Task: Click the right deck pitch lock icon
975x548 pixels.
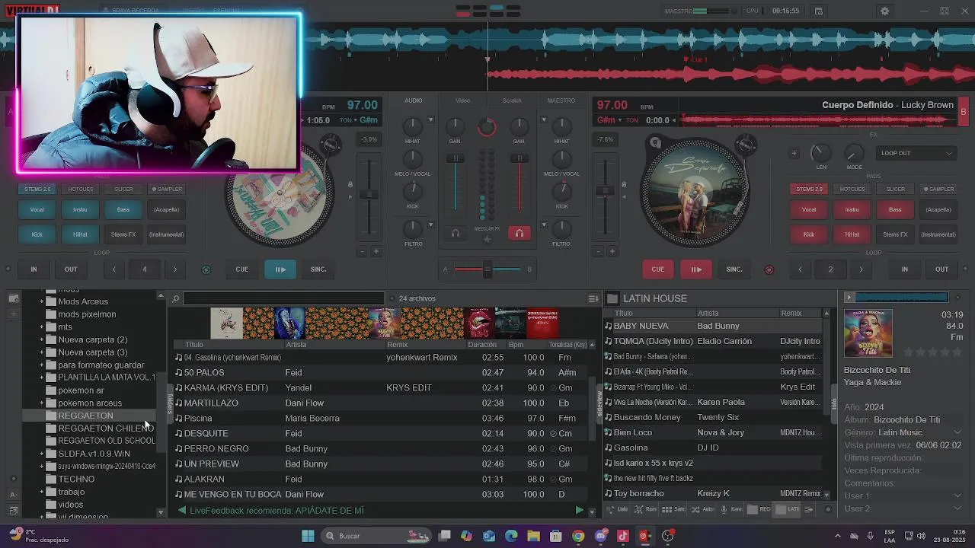Action: [624, 184]
